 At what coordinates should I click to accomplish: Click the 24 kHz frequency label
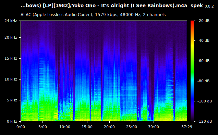click(x=11, y=21)
